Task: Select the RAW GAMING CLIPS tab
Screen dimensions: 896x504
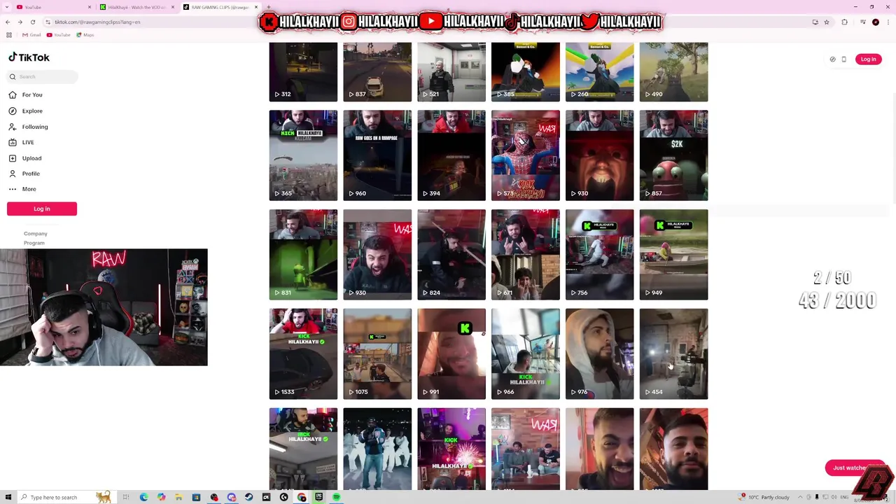Action: tap(220, 7)
